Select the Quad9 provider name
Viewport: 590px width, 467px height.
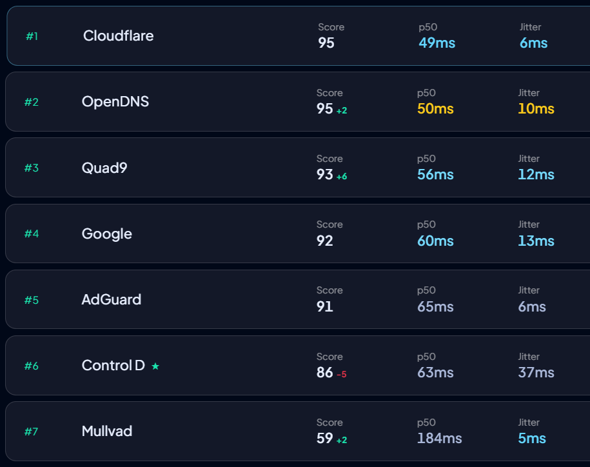tap(104, 168)
